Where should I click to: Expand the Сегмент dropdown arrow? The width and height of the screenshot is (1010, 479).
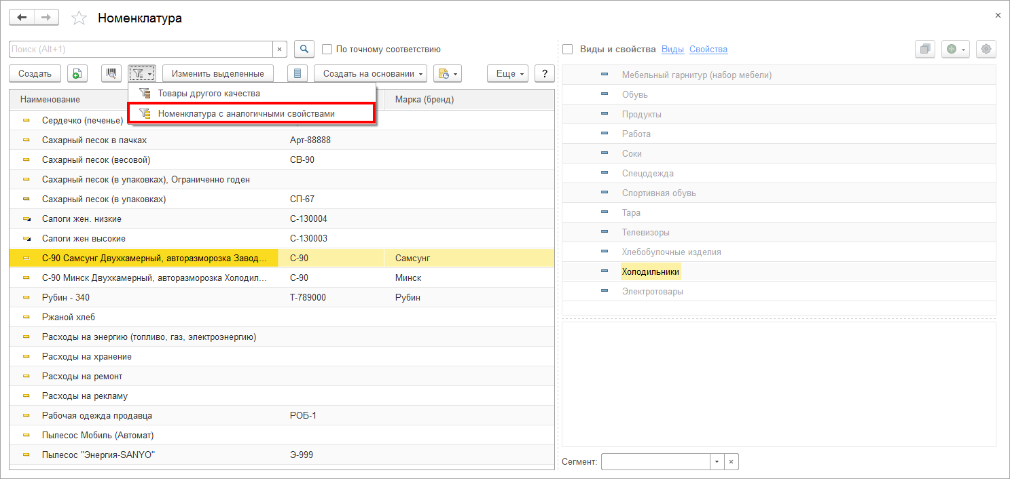[717, 461]
